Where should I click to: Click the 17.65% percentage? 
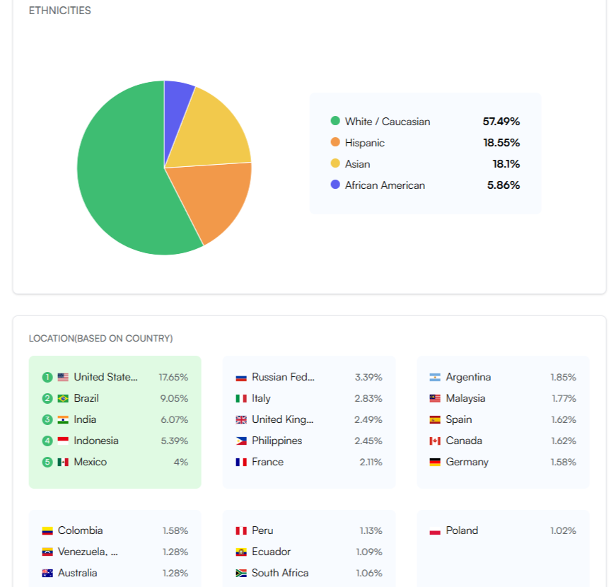point(173,377)
